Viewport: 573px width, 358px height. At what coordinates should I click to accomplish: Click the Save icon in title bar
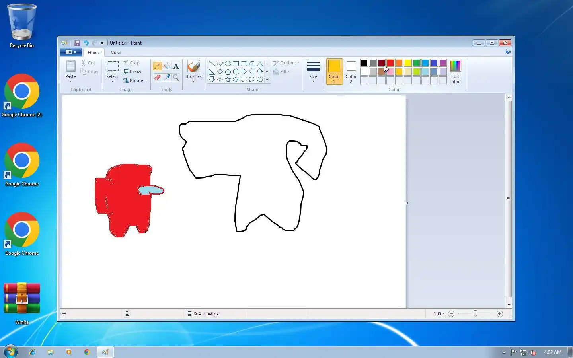(x=77, y=43)
